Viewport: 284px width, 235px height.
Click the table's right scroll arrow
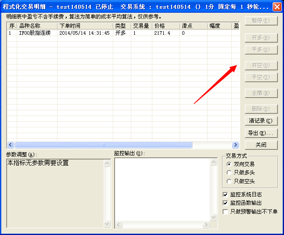pyautogui.click(x=235, y=145)
